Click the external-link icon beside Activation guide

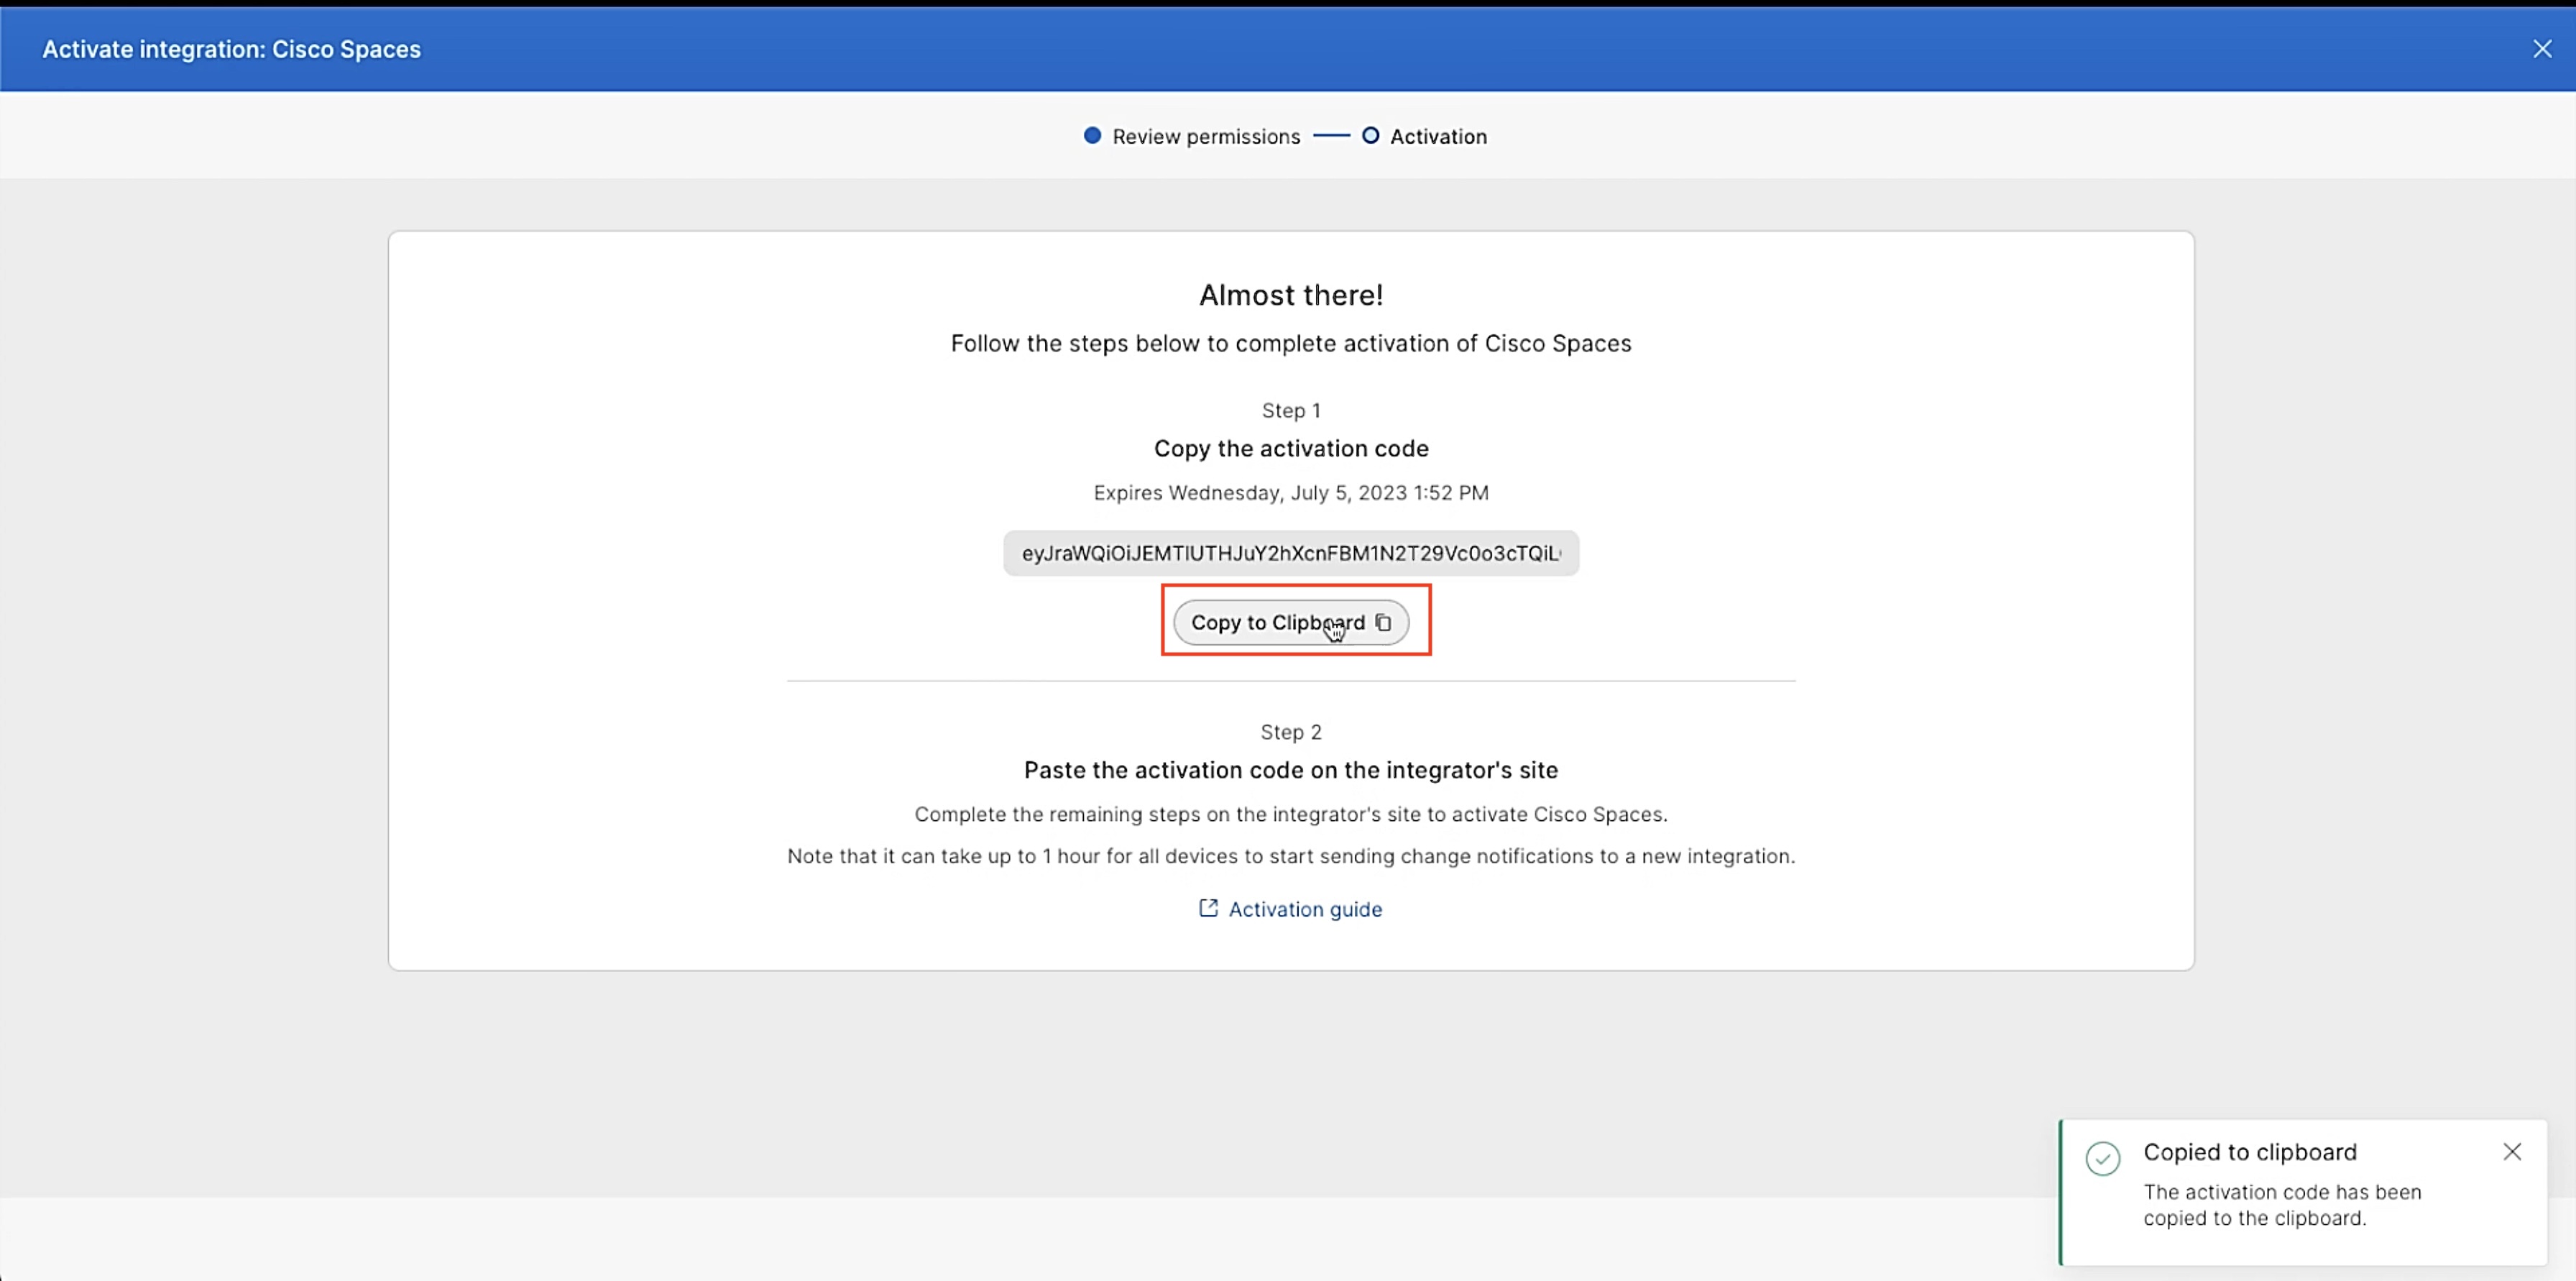[1208, 908]
